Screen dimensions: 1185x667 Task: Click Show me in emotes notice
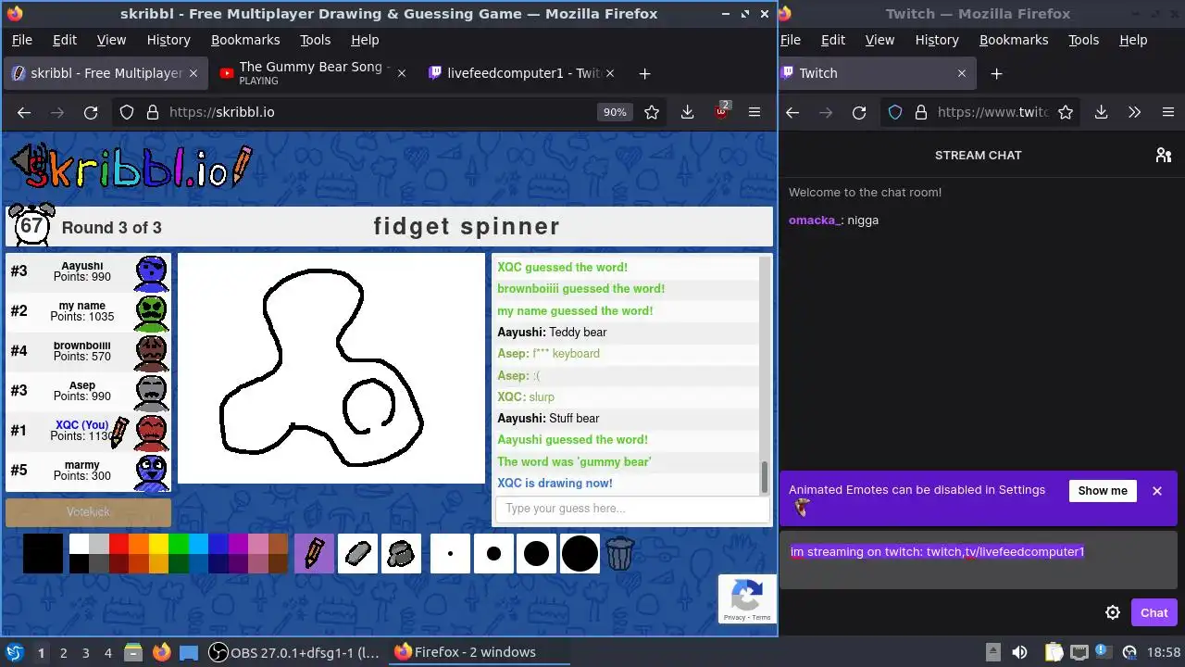[x=1103, y=491]
